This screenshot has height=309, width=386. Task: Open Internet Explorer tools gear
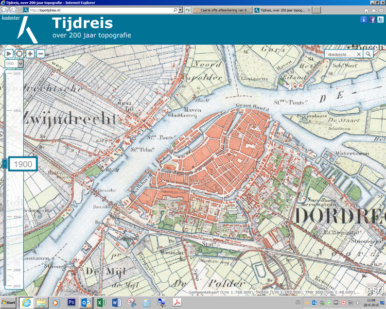[381, 10]
